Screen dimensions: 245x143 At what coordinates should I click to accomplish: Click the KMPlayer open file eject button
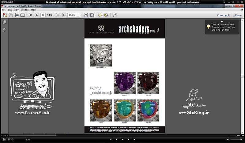111,139
